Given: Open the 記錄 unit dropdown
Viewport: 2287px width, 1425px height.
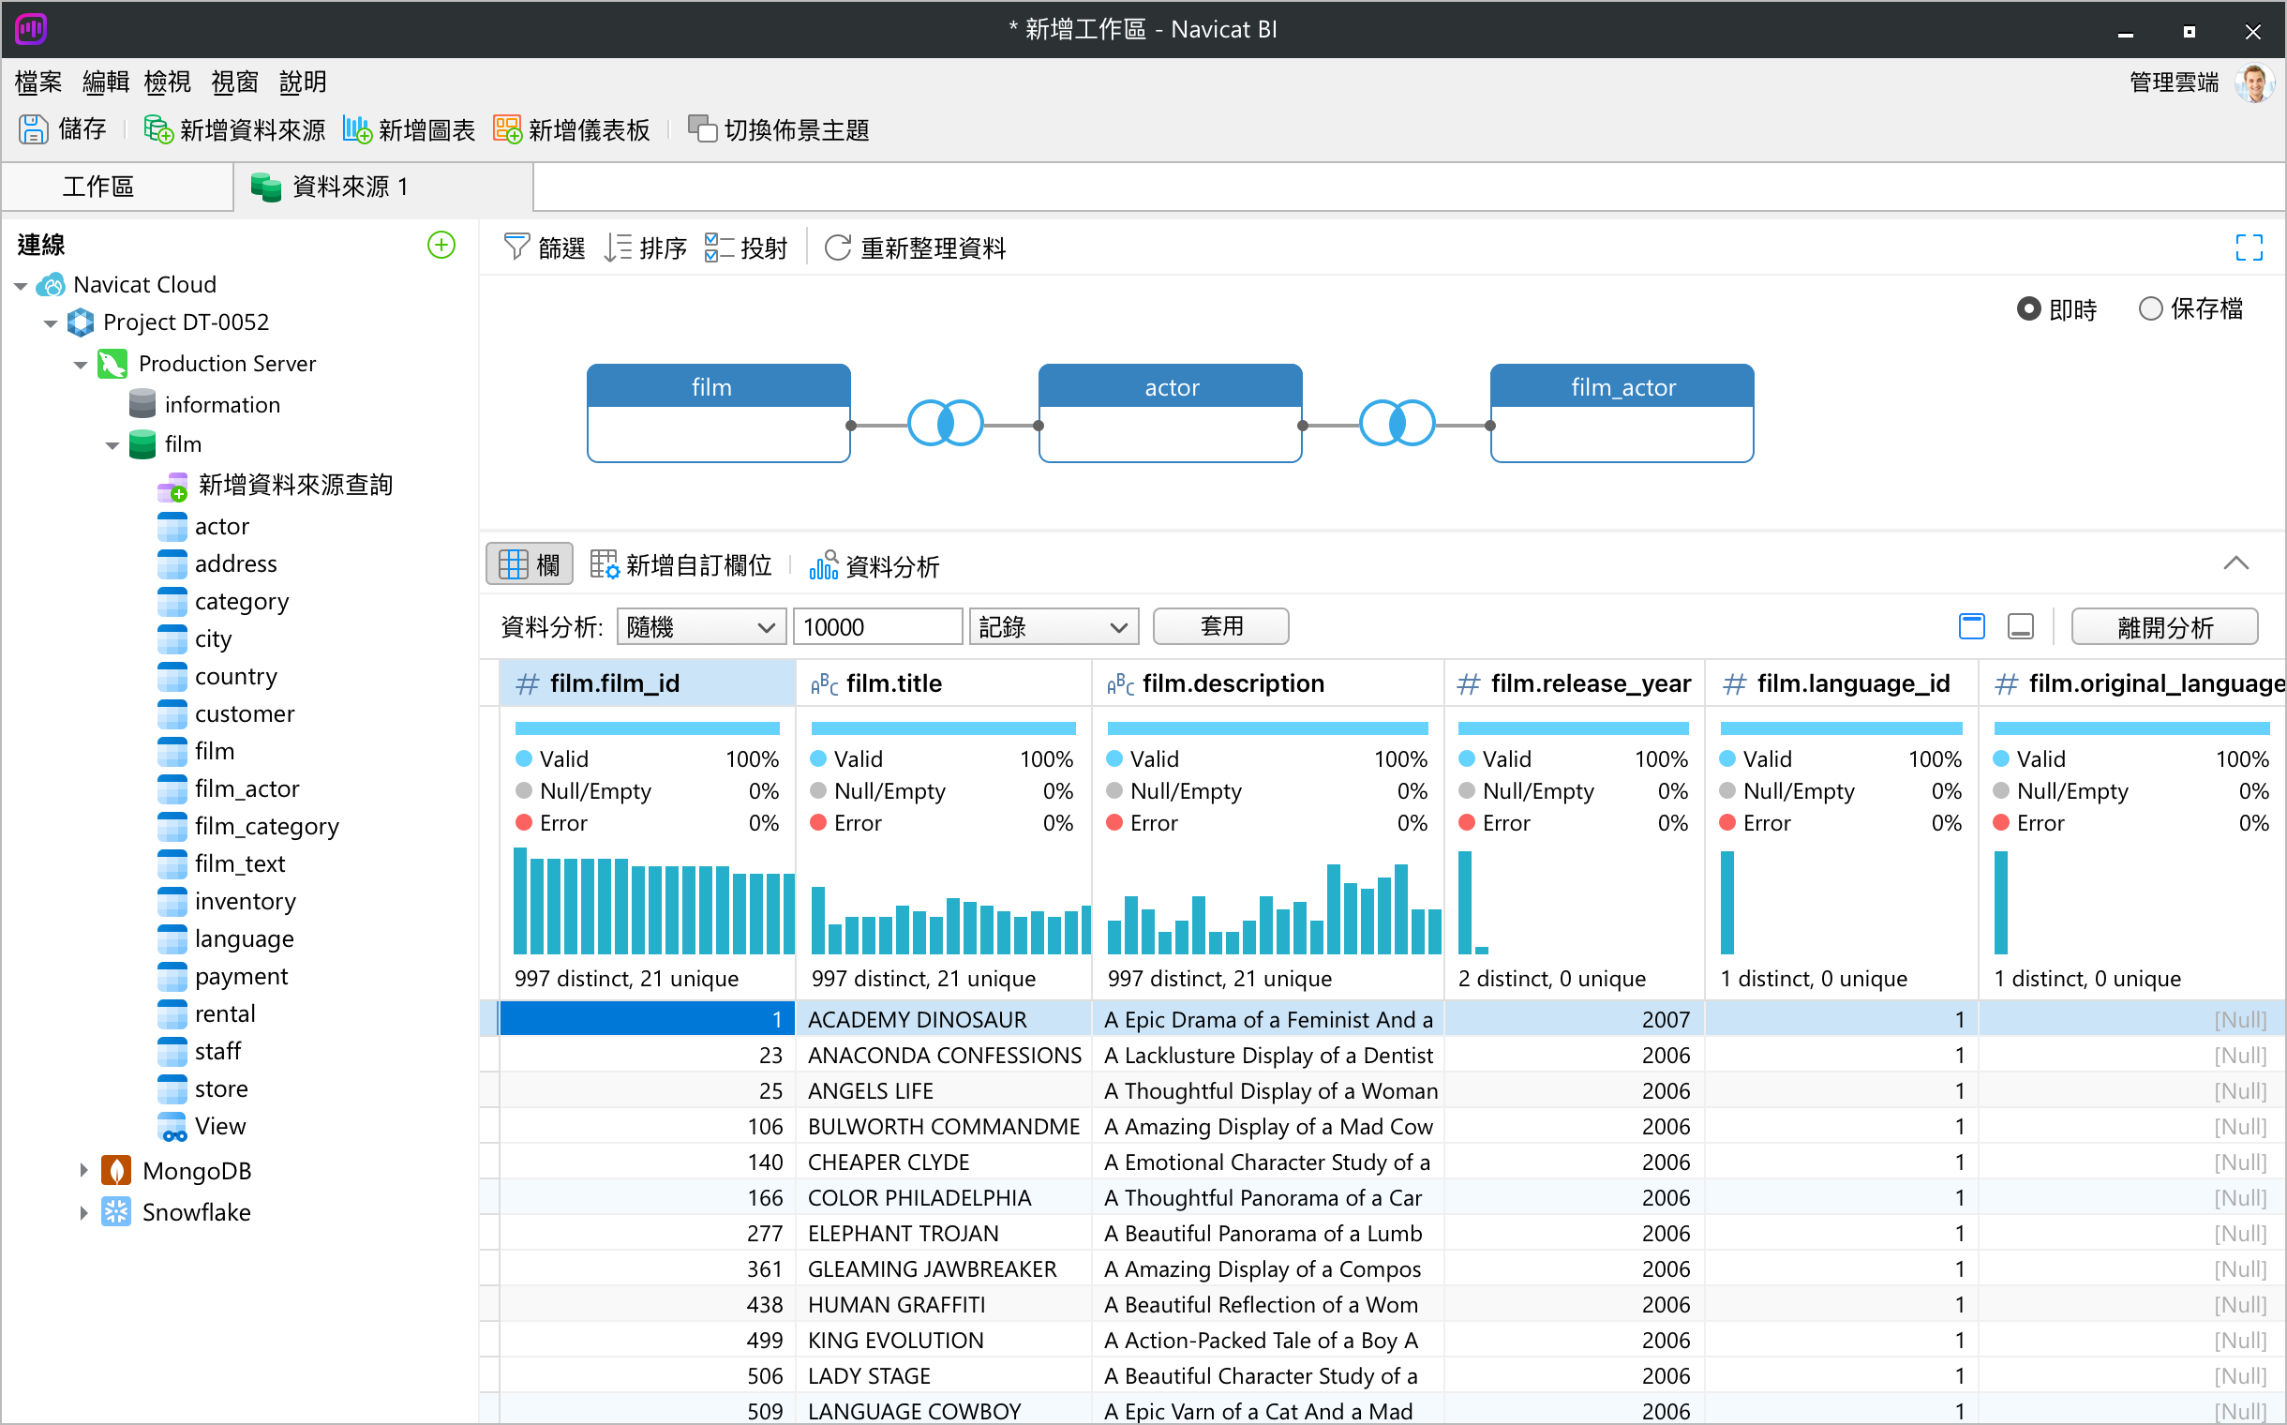Looking at the screenshot, I should 1053,627.
